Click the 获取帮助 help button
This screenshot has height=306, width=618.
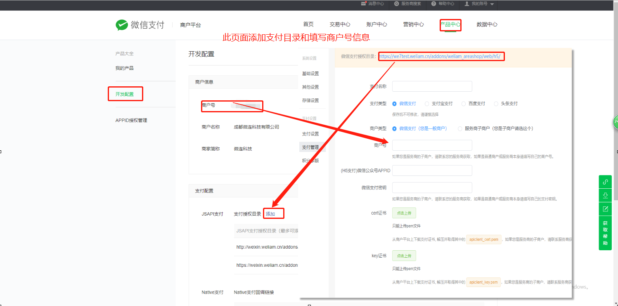click(x=605, y=233)
